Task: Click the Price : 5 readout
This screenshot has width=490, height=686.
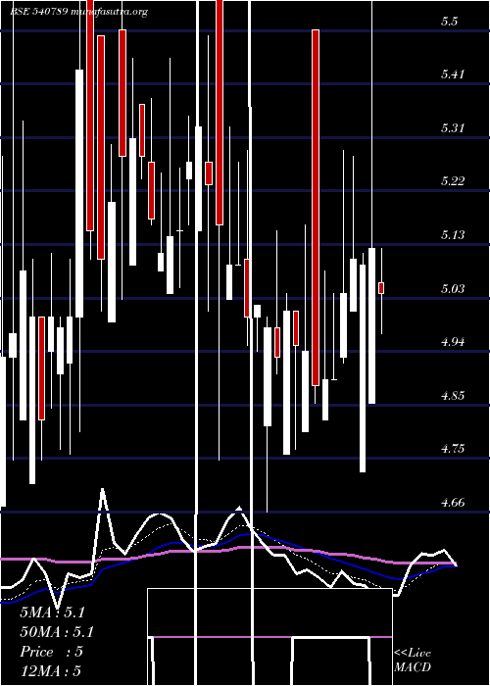Action: click(x=51, y=652)
